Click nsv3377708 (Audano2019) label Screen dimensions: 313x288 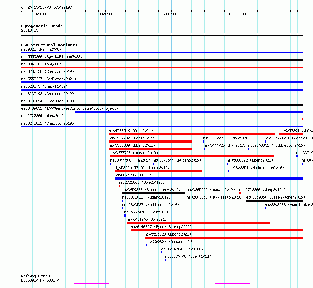point(134,153)
